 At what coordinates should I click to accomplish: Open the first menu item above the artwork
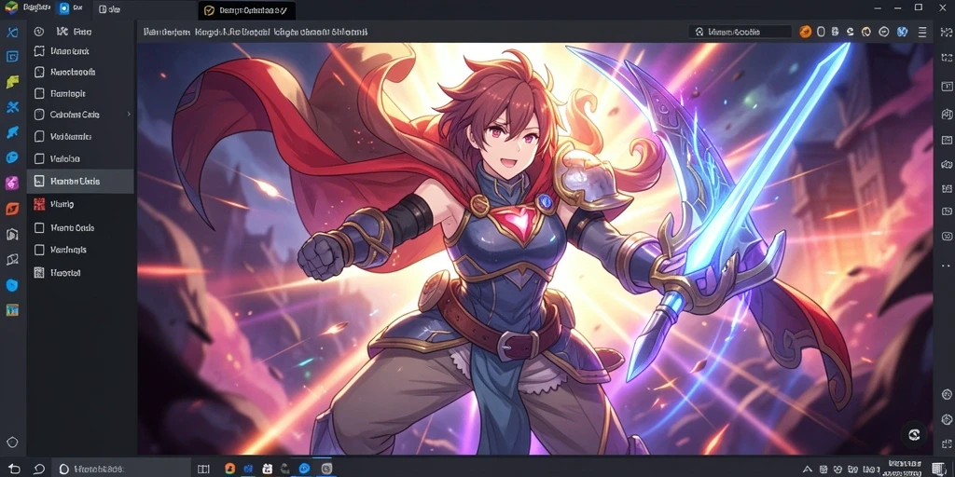coord(166,32)
